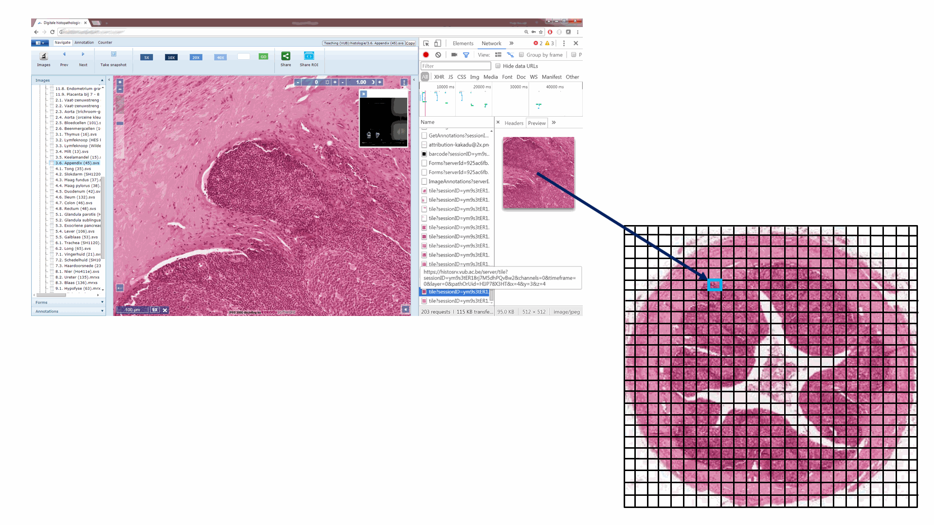Copy the slide path with the Copy button
934x525 pixels.
(x=411, y=43)
